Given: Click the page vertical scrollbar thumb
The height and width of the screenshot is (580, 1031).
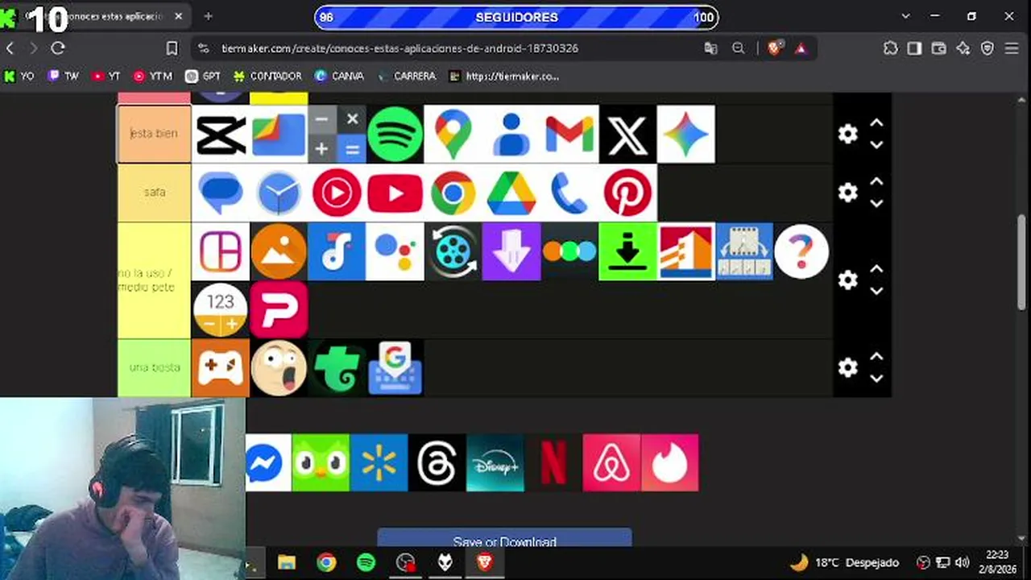Looking at the screenshot, I should tap(1023, 262).
